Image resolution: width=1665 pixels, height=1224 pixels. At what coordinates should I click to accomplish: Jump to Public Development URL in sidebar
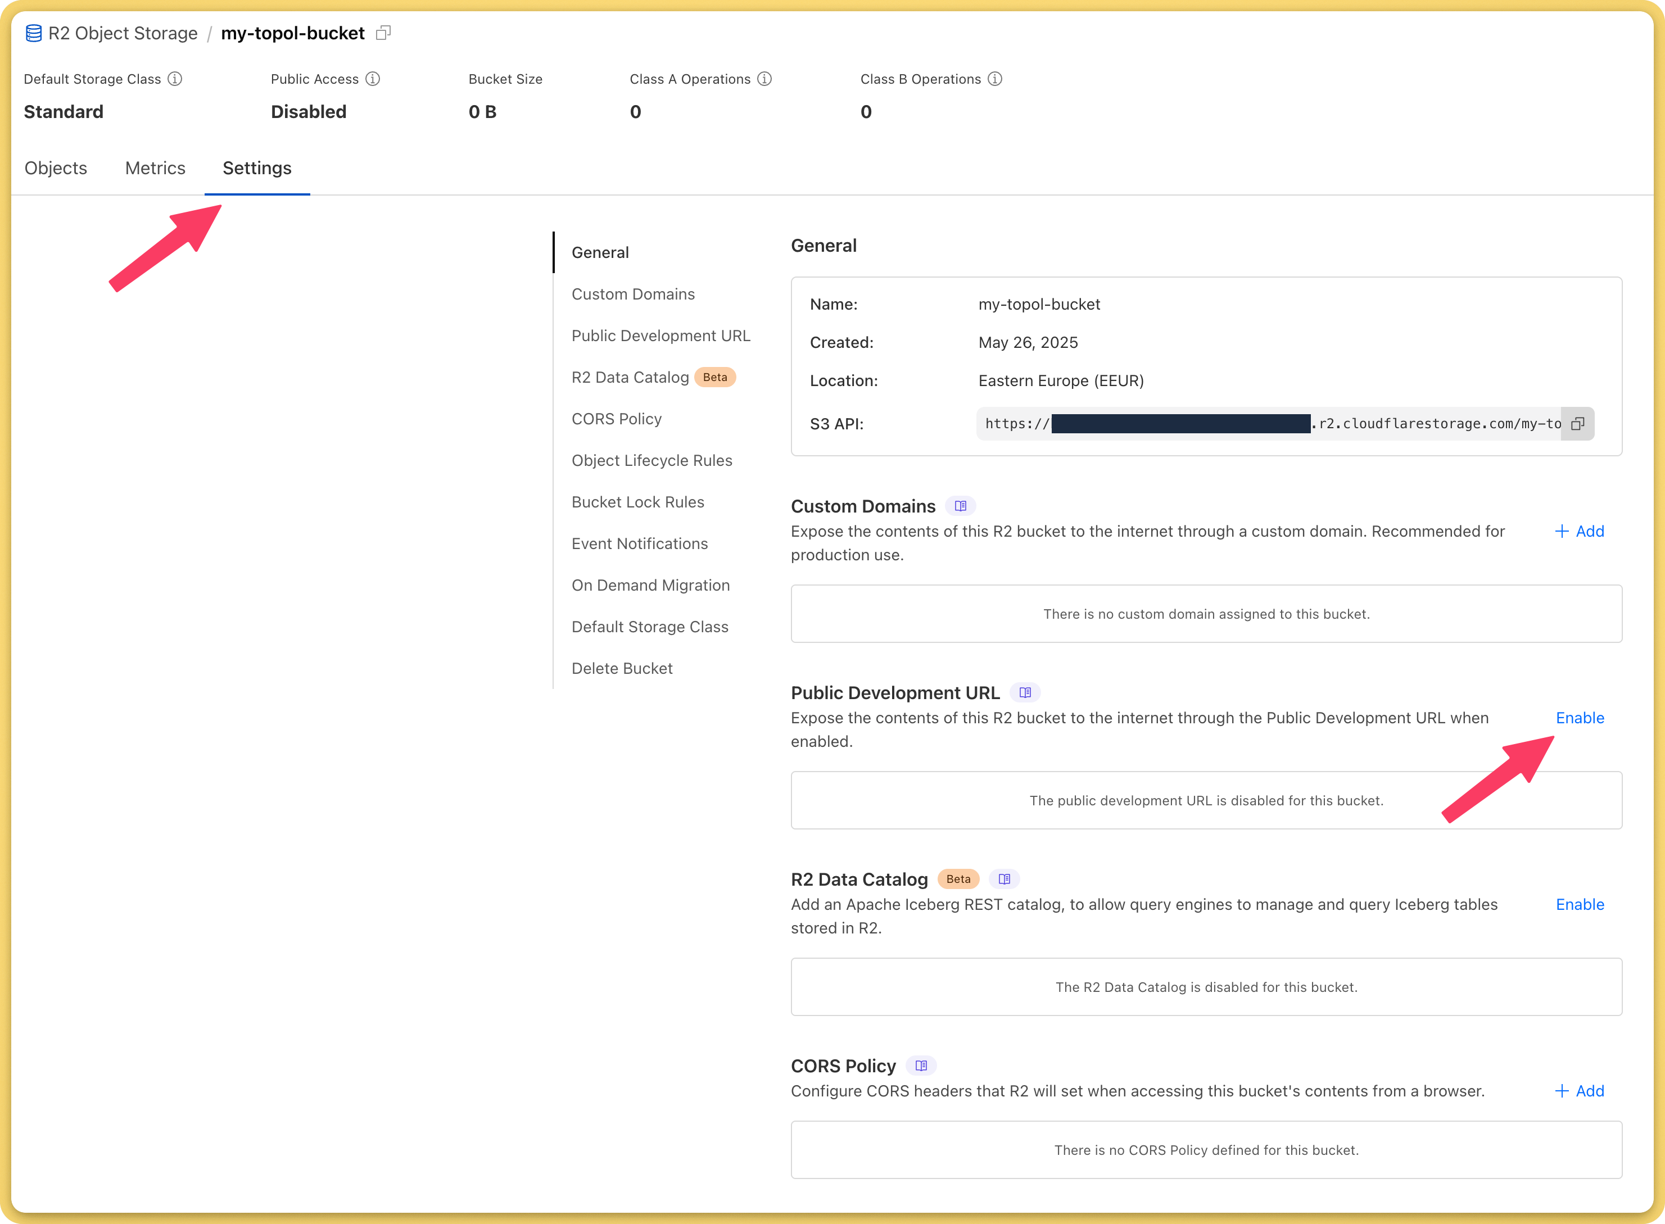pos(661,336)
